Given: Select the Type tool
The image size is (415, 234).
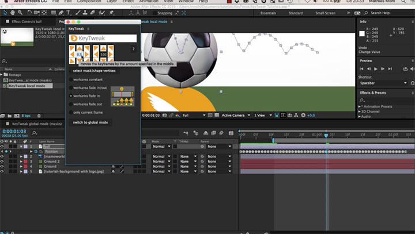Looking at the screenshot, I should (68, 13).
